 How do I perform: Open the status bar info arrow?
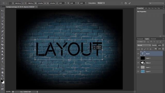click(x=37, y=92)
